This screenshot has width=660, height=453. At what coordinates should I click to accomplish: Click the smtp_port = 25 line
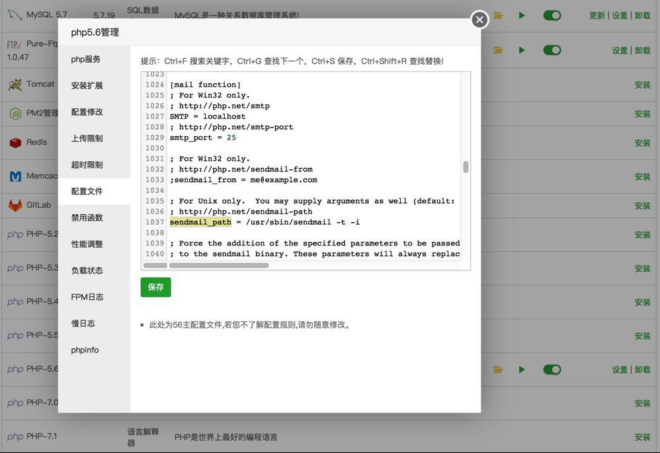tap(203, 138)
